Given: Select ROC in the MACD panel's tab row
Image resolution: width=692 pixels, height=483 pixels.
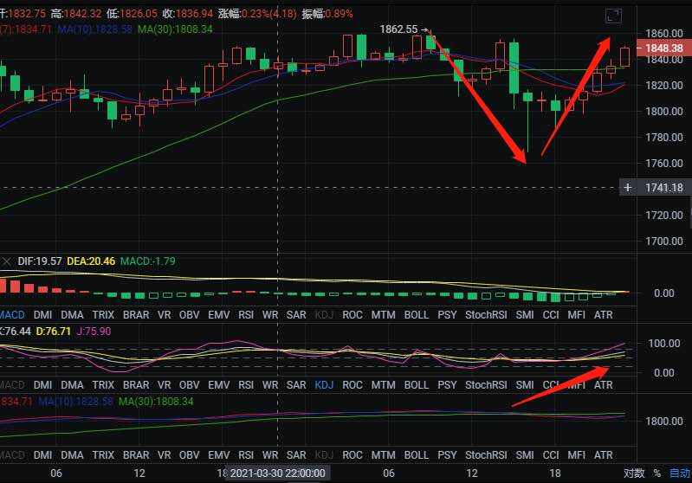Looking at the screenshot, I should 352,315.
